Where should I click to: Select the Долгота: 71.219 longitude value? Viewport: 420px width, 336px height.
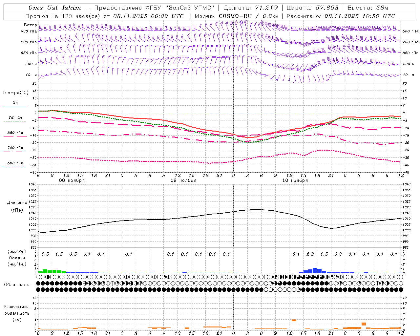pos(251,8)
